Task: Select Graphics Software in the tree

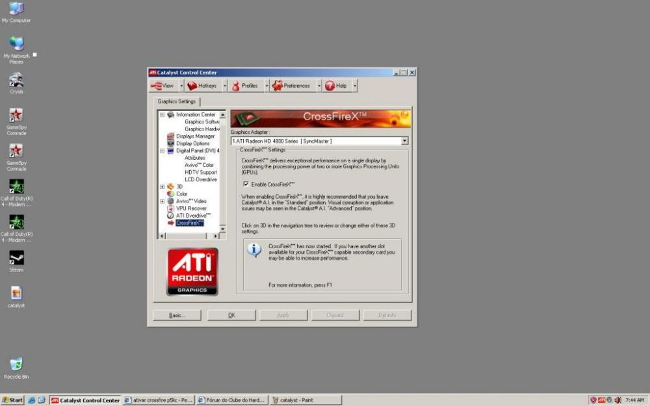Action: [202, 122]
